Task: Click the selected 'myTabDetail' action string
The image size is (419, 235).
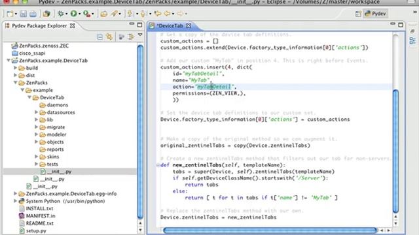Action: pos(214,87)
